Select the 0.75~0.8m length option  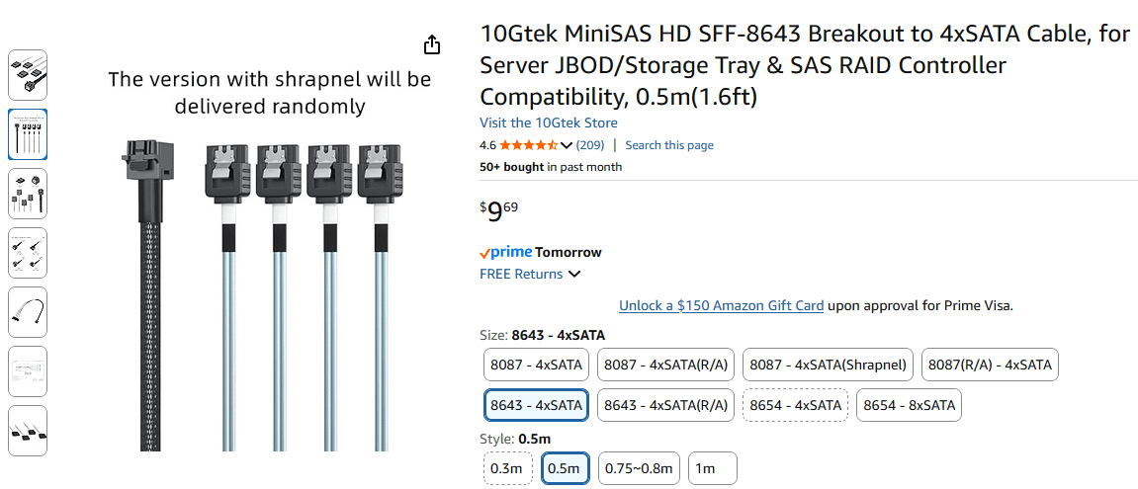click(639, 468)
